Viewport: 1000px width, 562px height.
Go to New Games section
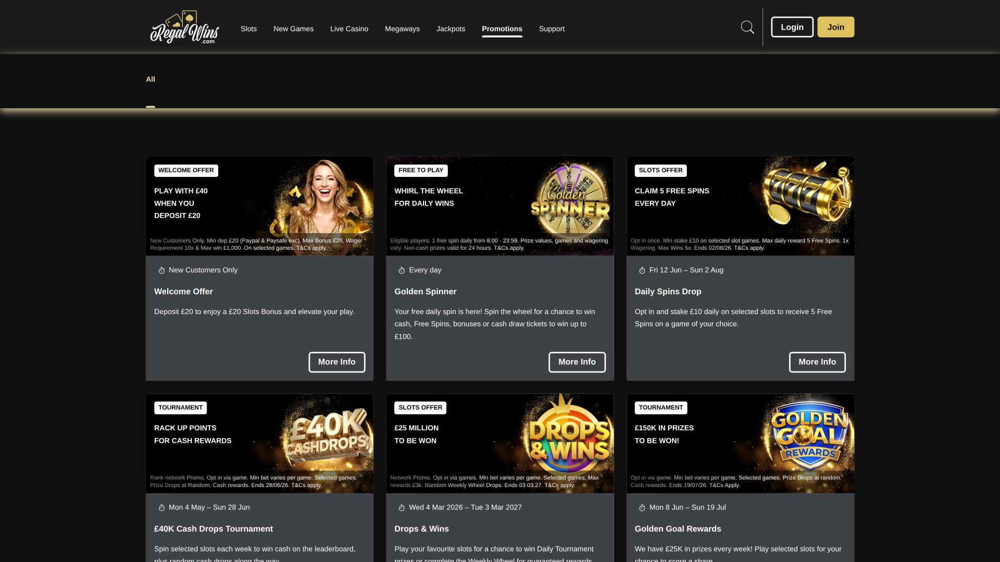(x=293, y=29)
